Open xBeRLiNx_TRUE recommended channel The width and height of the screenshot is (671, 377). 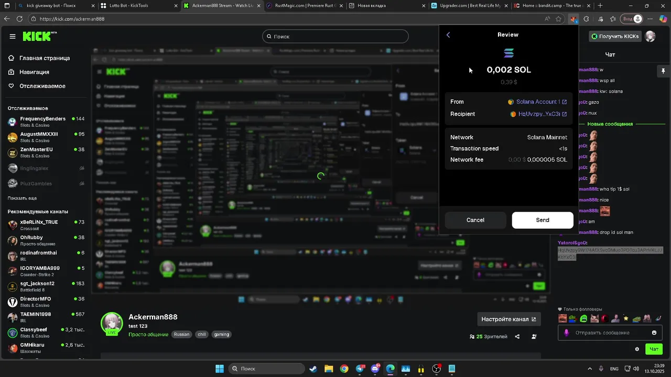click(46, 225)
